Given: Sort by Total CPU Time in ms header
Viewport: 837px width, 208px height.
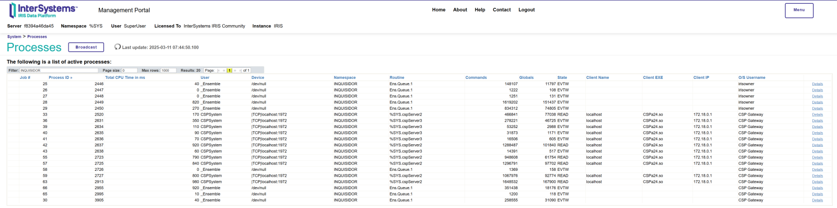Looking at the screenshot, I should [x=125, y=77].
